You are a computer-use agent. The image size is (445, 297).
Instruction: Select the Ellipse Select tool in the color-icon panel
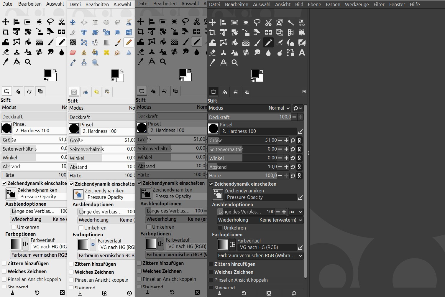pos(106,22)
